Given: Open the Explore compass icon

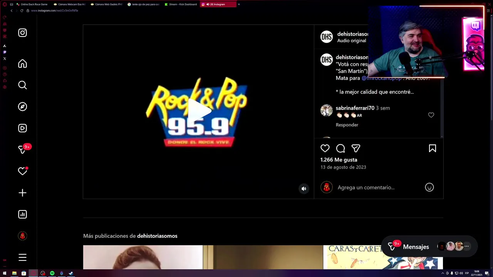Looking at the screenshot, I should (22, 107).
